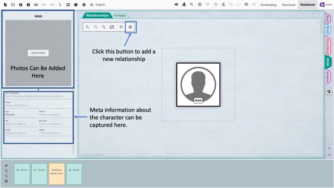This screenshot has height=188, width=334.
Task: Click the down chevron on the right edge
Action: (x=329, y=155)
